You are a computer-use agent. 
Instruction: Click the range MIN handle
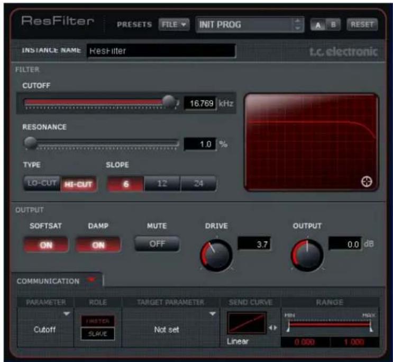click(288, 327)
